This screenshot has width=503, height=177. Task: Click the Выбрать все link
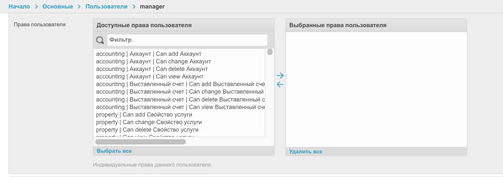114,151
